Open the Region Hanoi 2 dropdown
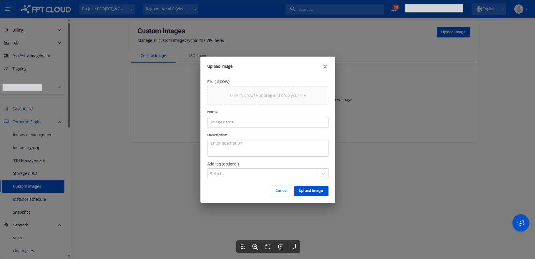 point(170,9)
